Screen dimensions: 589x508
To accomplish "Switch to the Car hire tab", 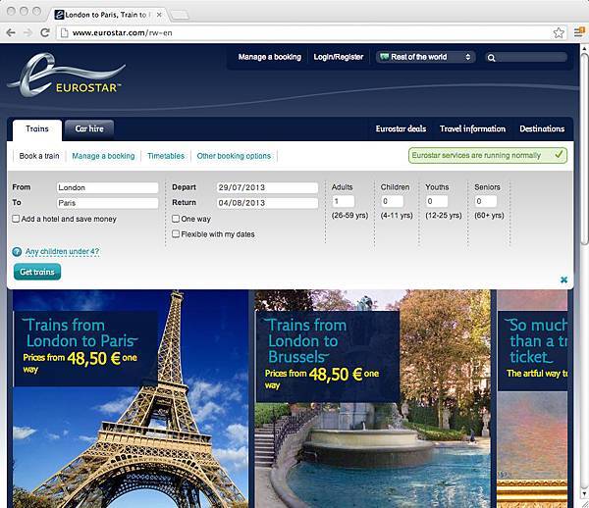I will (x=89, y=129).
